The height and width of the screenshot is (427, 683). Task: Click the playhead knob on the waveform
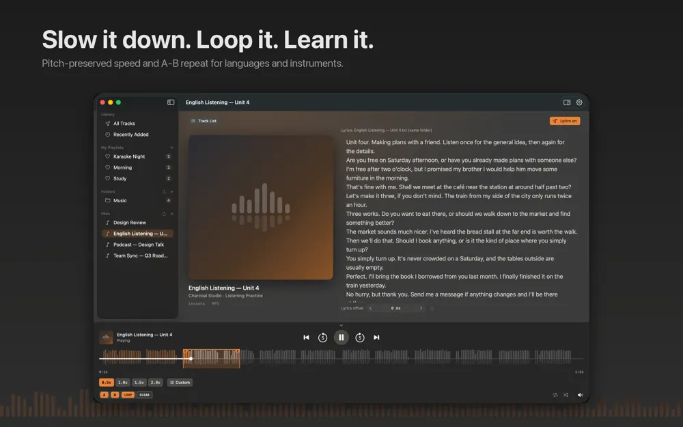pos(191,359)
